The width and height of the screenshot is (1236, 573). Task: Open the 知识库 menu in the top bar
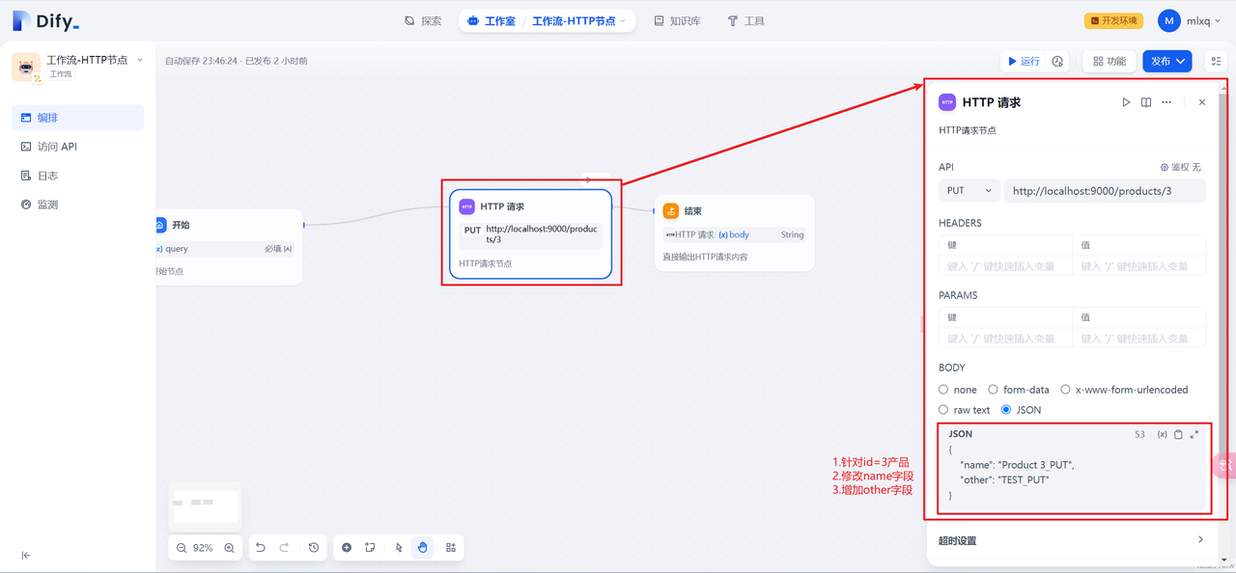click(x=677, y=19)
